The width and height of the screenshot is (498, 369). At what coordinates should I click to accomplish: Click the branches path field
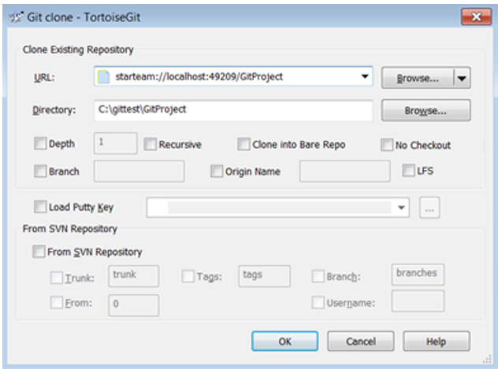418,275
